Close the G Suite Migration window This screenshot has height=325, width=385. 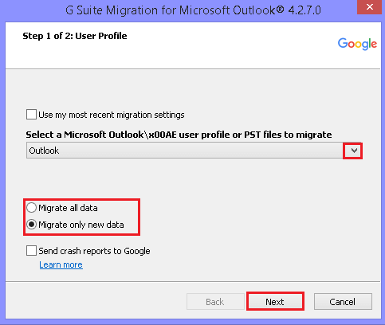(x=370, y=7)
